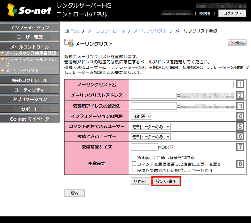Image resolution: width=251 pixels, height=223 pixels.
Task: Check return error when command rejected
Action: tap(134, 164)
